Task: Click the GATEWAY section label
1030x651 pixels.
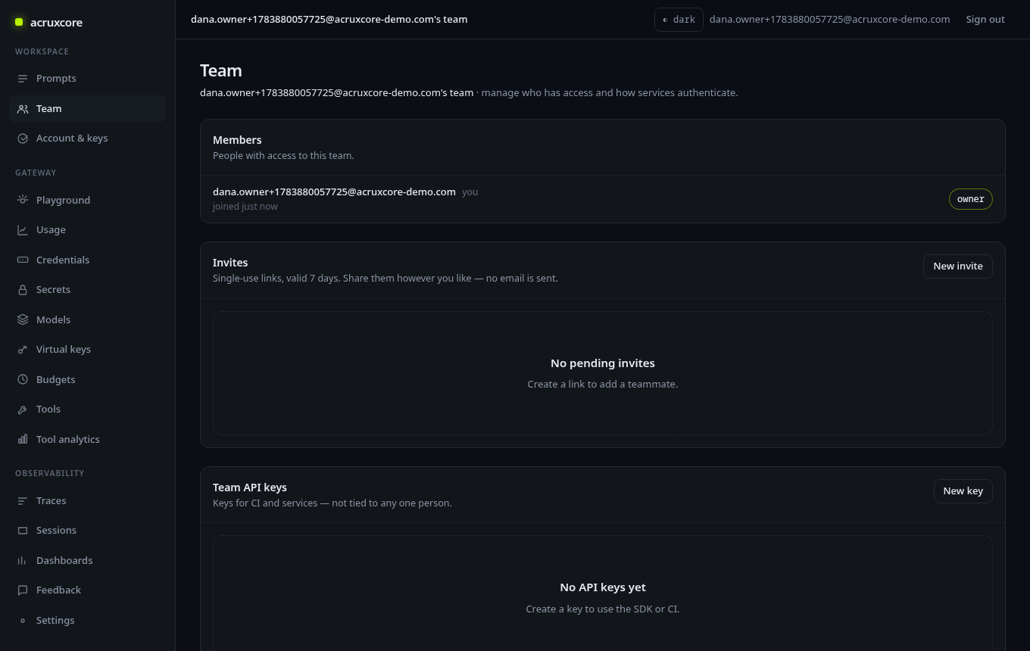Action: click(36, 173)
